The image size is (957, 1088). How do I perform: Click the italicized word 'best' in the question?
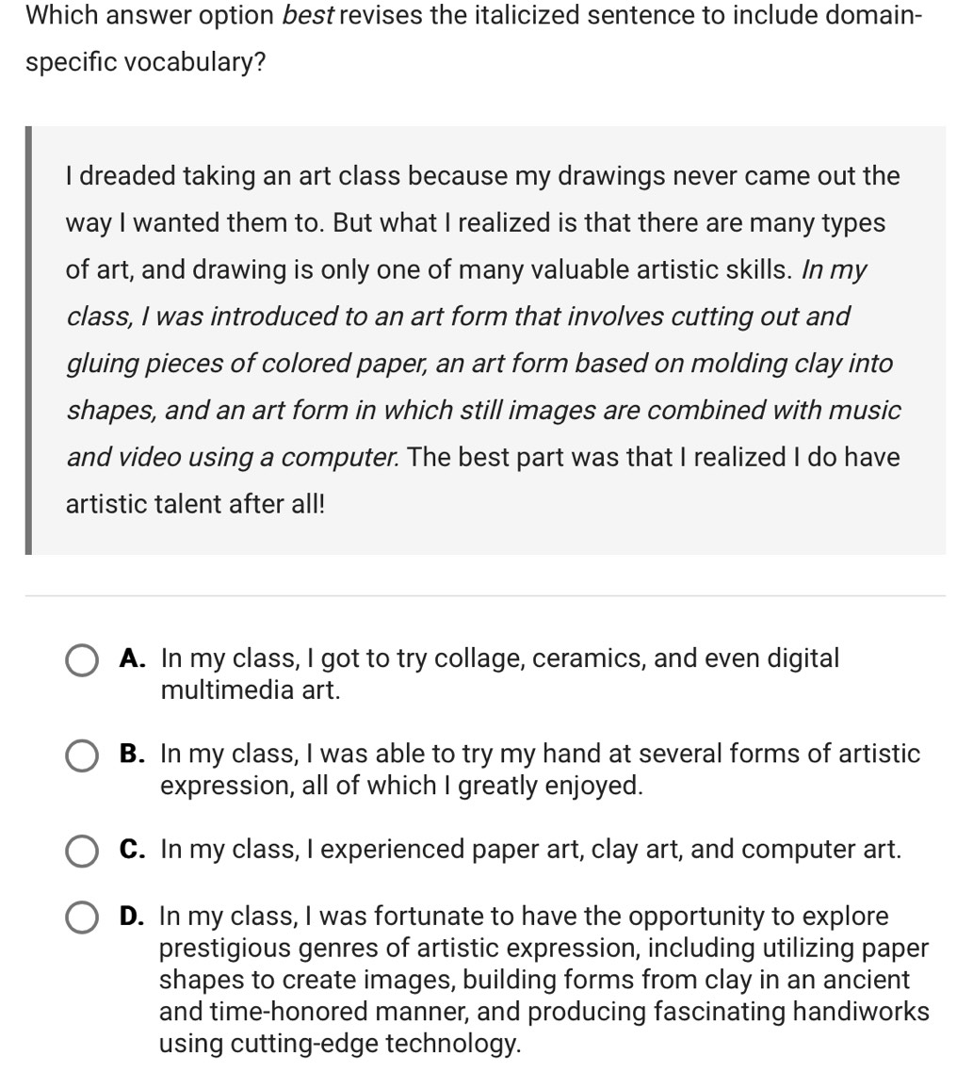(307, 16)
